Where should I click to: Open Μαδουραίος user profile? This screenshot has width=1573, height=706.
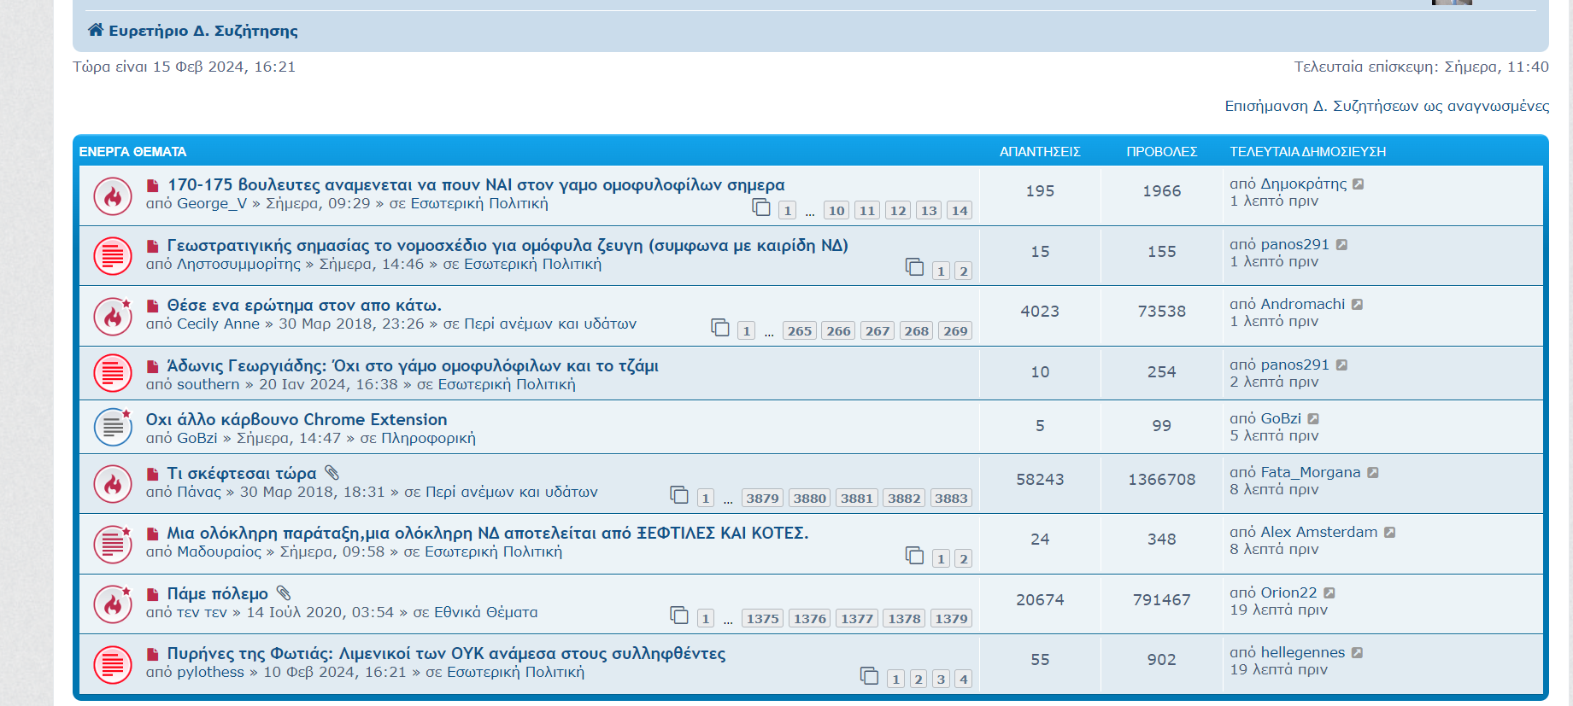[x=219, y=551]
